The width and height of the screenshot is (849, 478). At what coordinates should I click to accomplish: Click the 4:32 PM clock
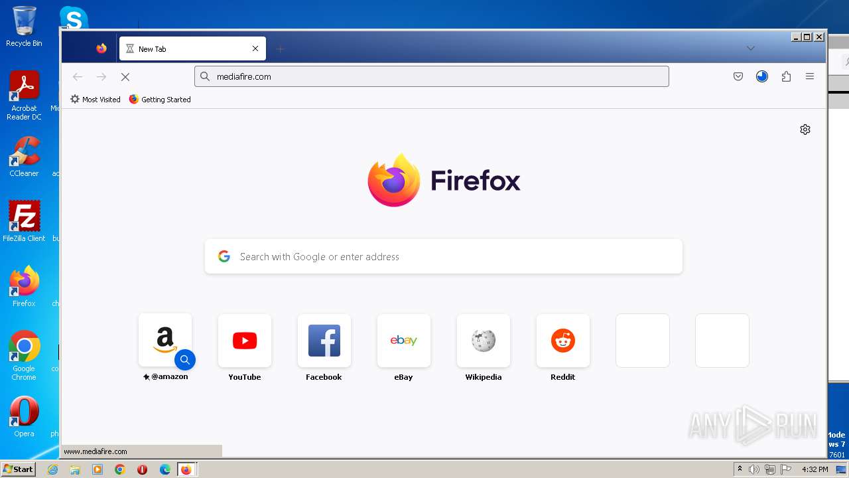click(815, 469)
